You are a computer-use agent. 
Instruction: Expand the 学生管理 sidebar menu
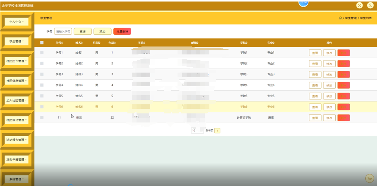point(17,41)
